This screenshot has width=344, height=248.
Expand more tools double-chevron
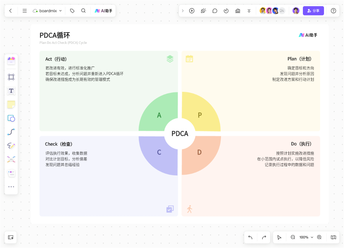click(x=249, y=11)
